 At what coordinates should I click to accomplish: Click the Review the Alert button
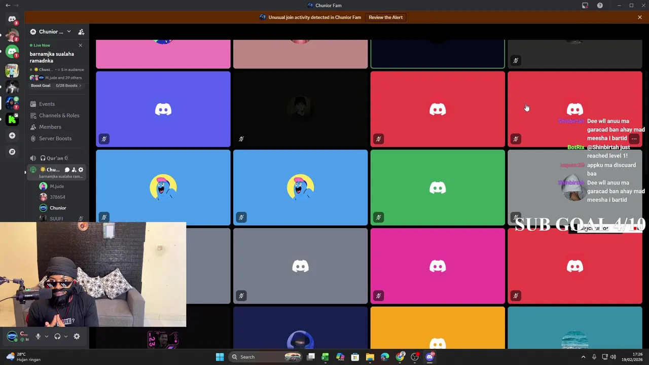386,17
